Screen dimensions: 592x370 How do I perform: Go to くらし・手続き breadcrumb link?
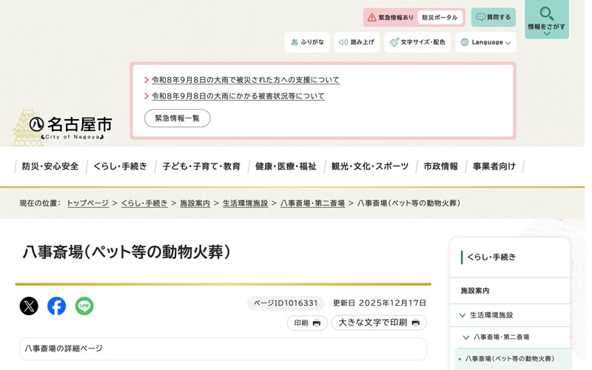144,203
